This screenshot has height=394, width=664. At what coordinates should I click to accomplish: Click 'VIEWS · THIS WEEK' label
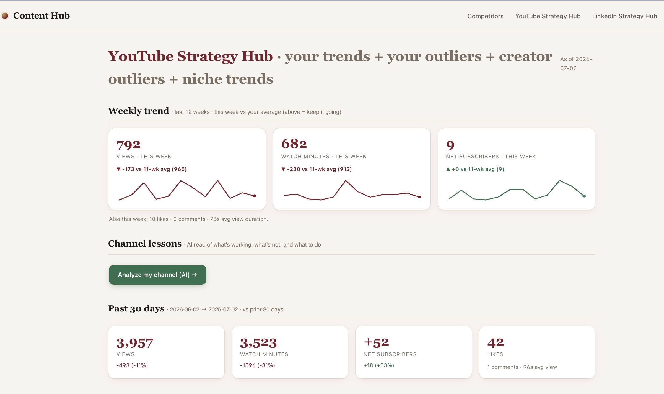click(144, 157)
